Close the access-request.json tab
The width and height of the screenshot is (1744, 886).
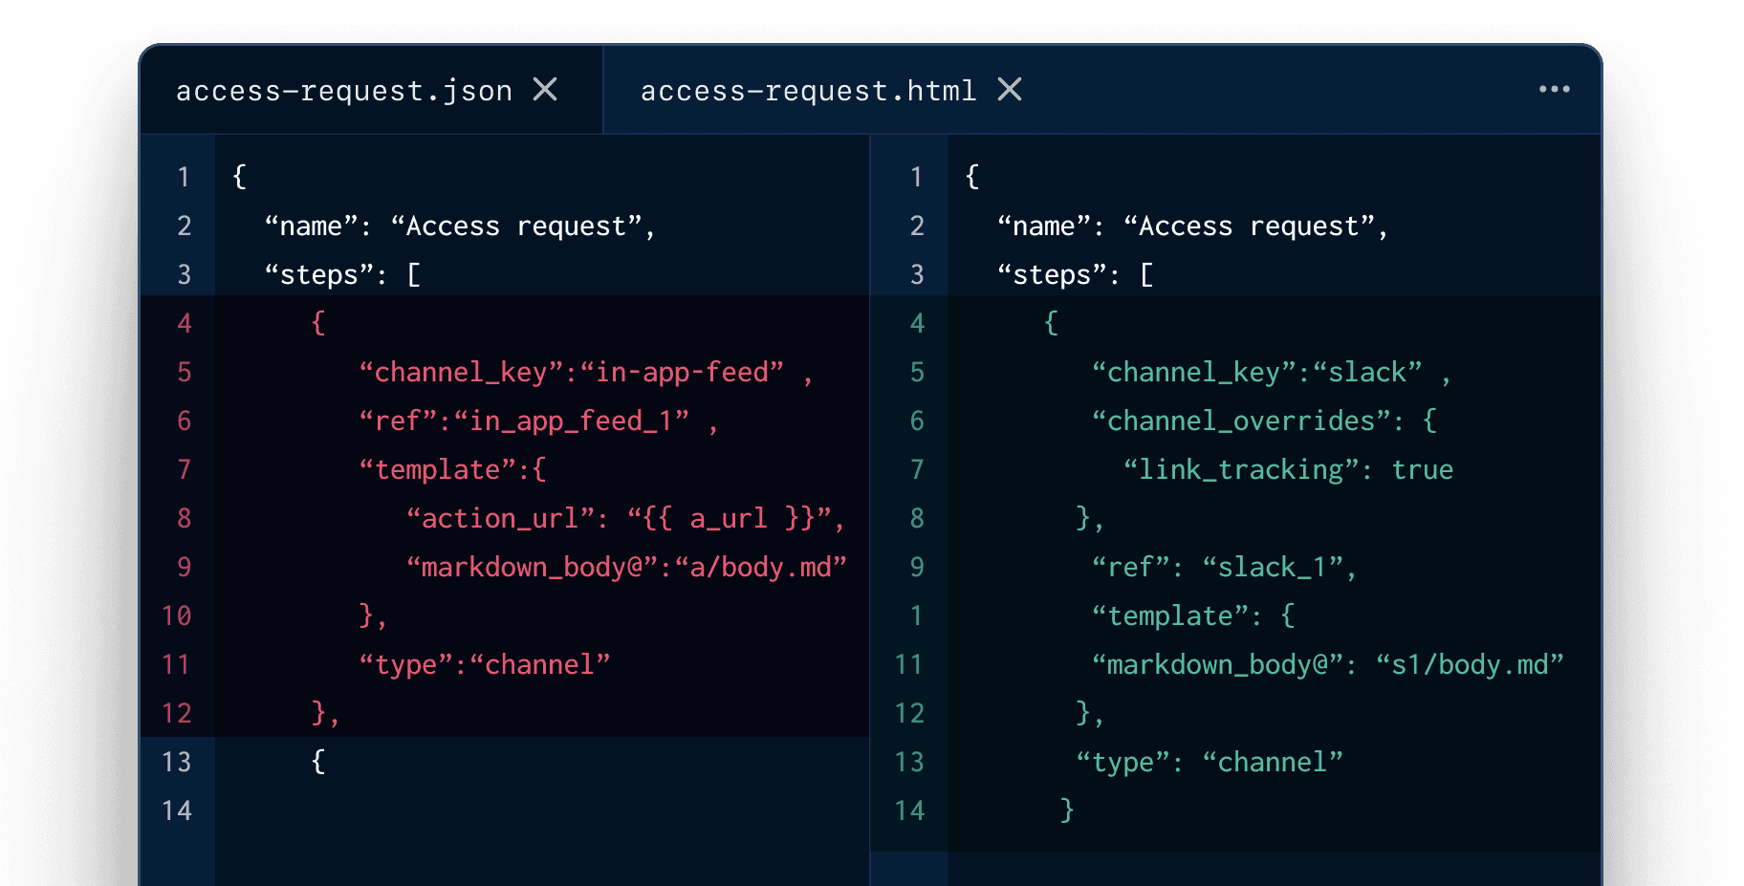point(545,90)
